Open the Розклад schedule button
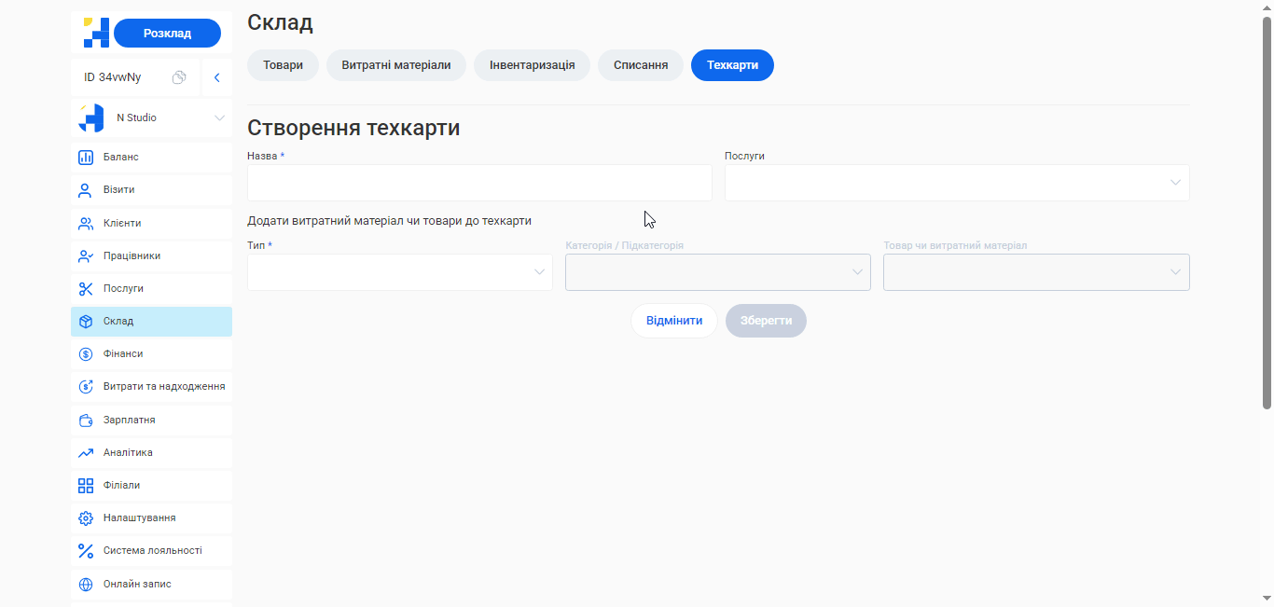The width and height of the screenshot is (1274, 607). click(x=167, y=32)
